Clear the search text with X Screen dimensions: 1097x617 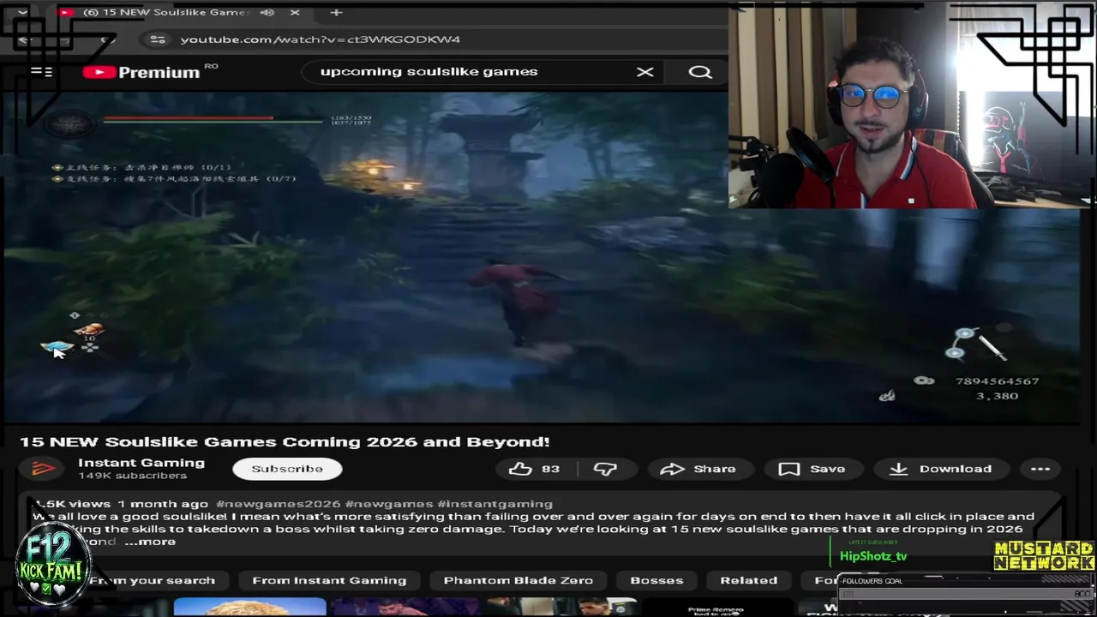pyautogui.click(x=644, y=72)
